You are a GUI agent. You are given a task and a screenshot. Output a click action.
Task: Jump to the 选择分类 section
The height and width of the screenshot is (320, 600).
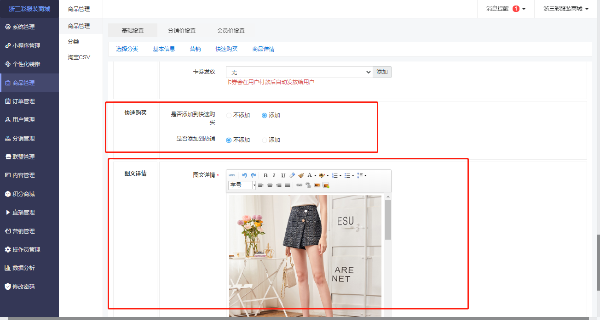(x=127, y=49)
